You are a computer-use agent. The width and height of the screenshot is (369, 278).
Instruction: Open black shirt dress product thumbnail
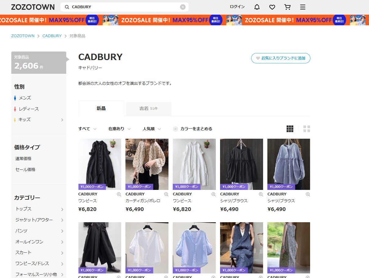tap(100, 164)
